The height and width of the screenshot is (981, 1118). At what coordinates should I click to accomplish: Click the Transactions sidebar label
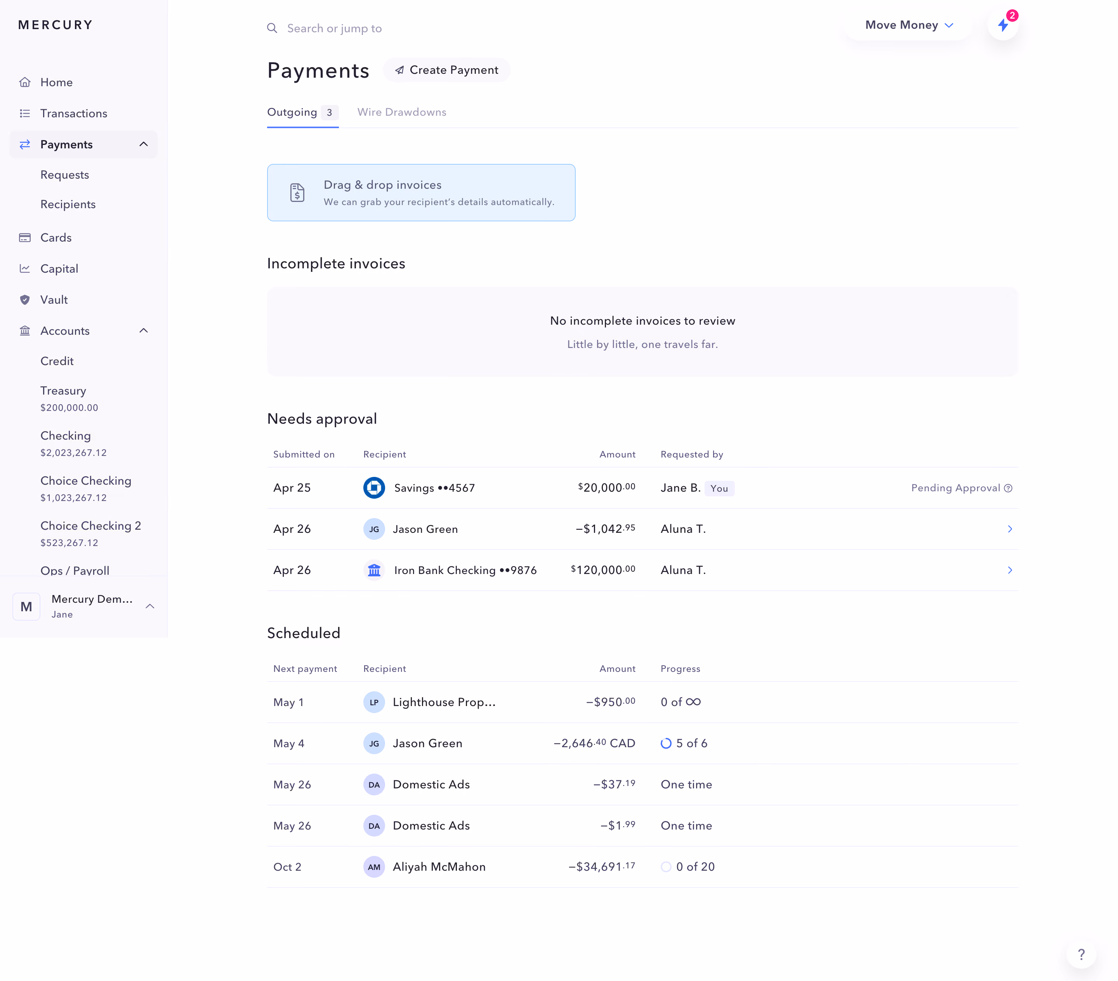(x=74, y=113)
